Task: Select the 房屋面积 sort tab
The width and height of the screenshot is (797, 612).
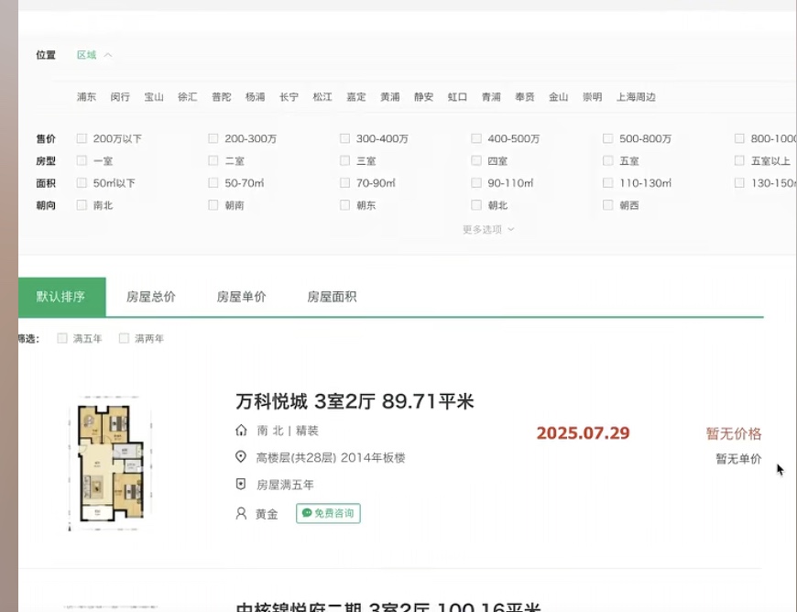Action: click(332, 297)
